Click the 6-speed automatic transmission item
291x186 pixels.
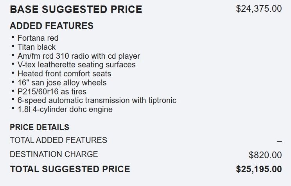[x=97, y=100]
